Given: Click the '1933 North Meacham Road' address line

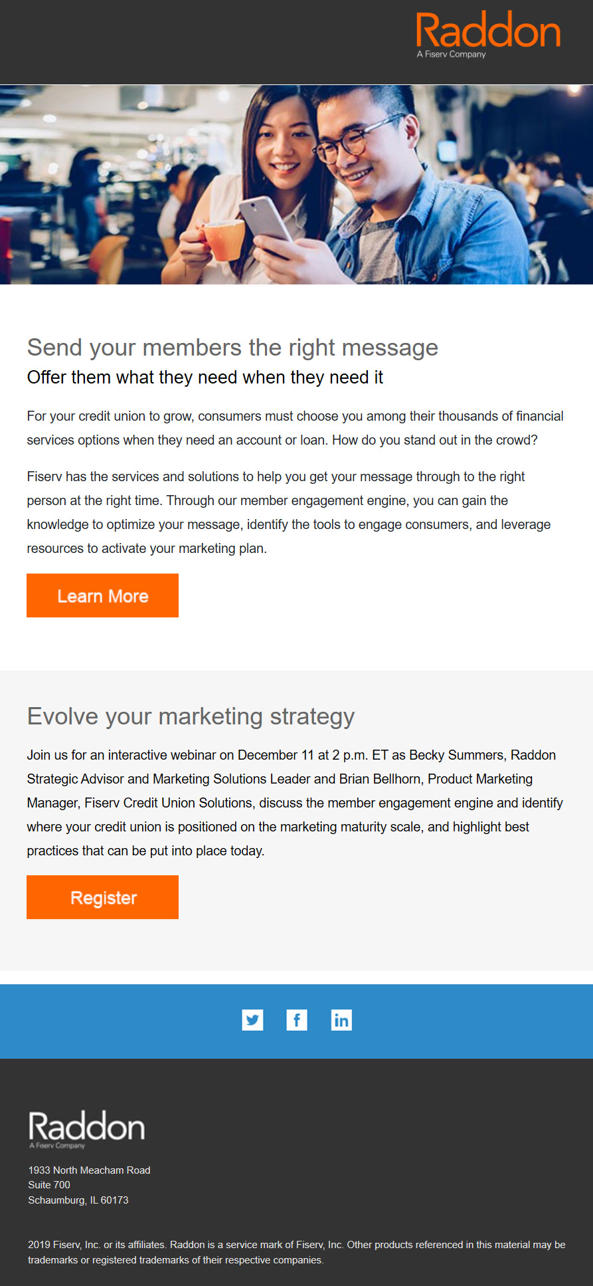Looking at the screenshot, I should [x=89, y=1170].
